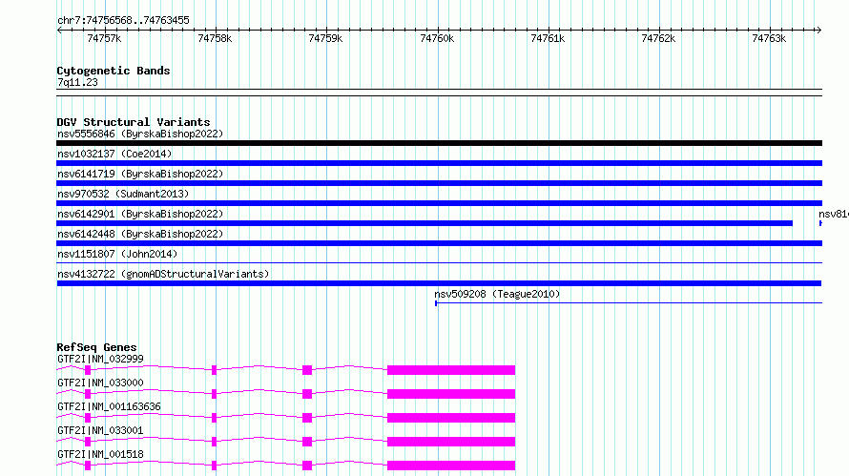Open nsv4132722 (gnomADStructuralVariants) label
Image resolution: width=849 pixels, height=476 pixels.
point(163,274)
